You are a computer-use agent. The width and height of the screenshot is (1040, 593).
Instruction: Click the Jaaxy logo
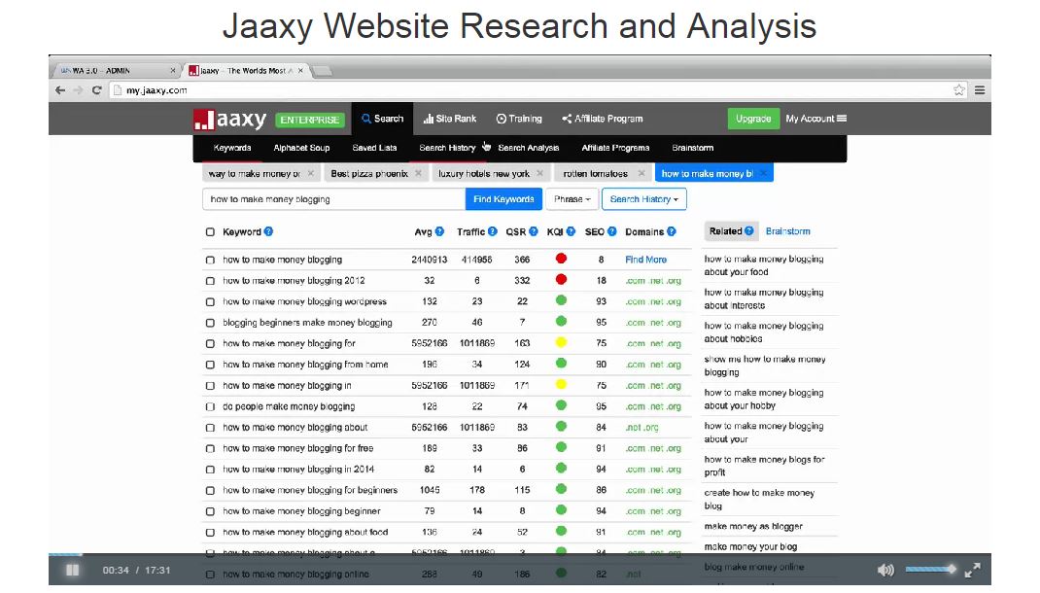coord(229,120)
